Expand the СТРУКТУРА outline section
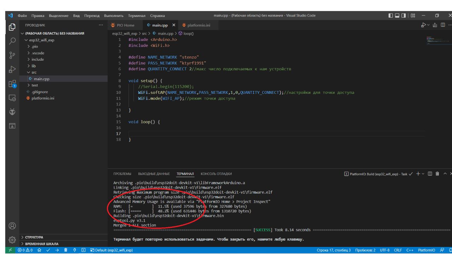The image size is (452, 254). coord(34,237)
